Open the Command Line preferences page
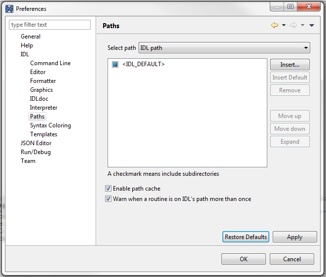326x277 pixels. click(50, 63)
